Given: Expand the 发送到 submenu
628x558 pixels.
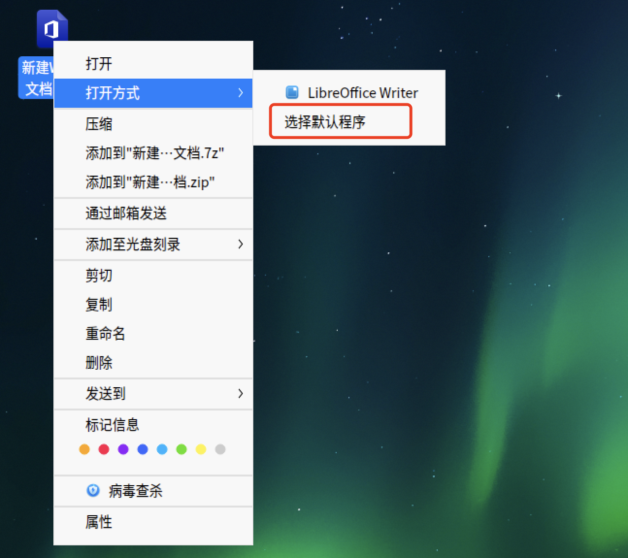Looking at the screenshot, I should tap(240, 394).
